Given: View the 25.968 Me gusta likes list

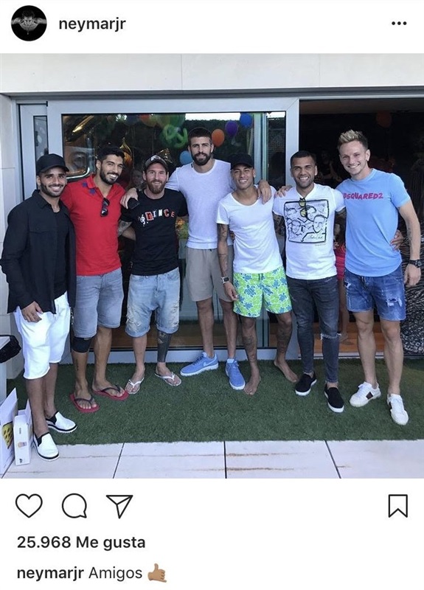Looking at the screenshot, I should 81,542.
